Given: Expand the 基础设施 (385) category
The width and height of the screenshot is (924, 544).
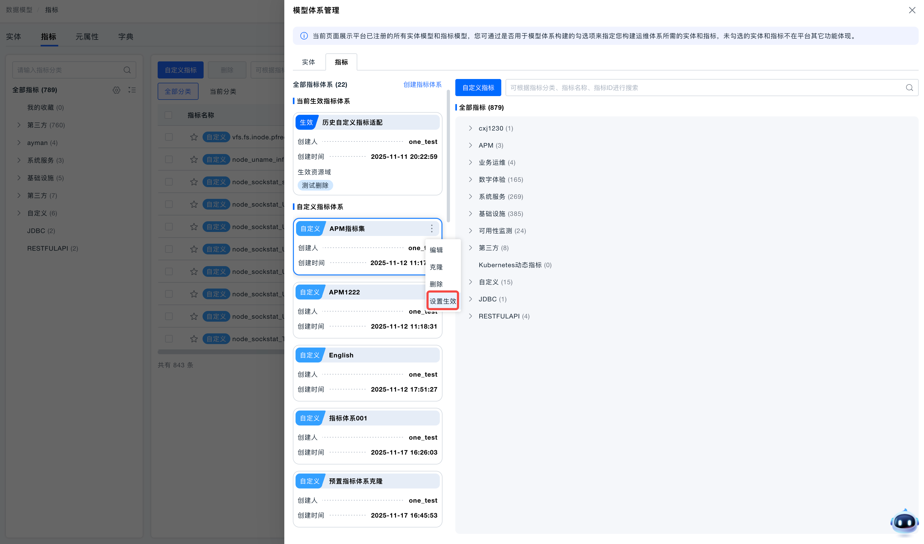Looking at the screenshot, I should [x=471, y=213].
